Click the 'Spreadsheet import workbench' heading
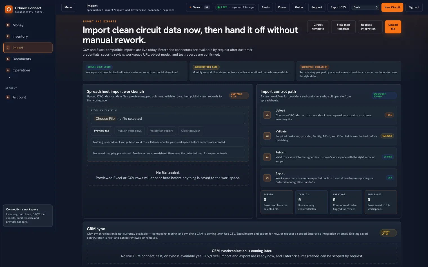Screen dimensions: 428x267 [115, 91]
